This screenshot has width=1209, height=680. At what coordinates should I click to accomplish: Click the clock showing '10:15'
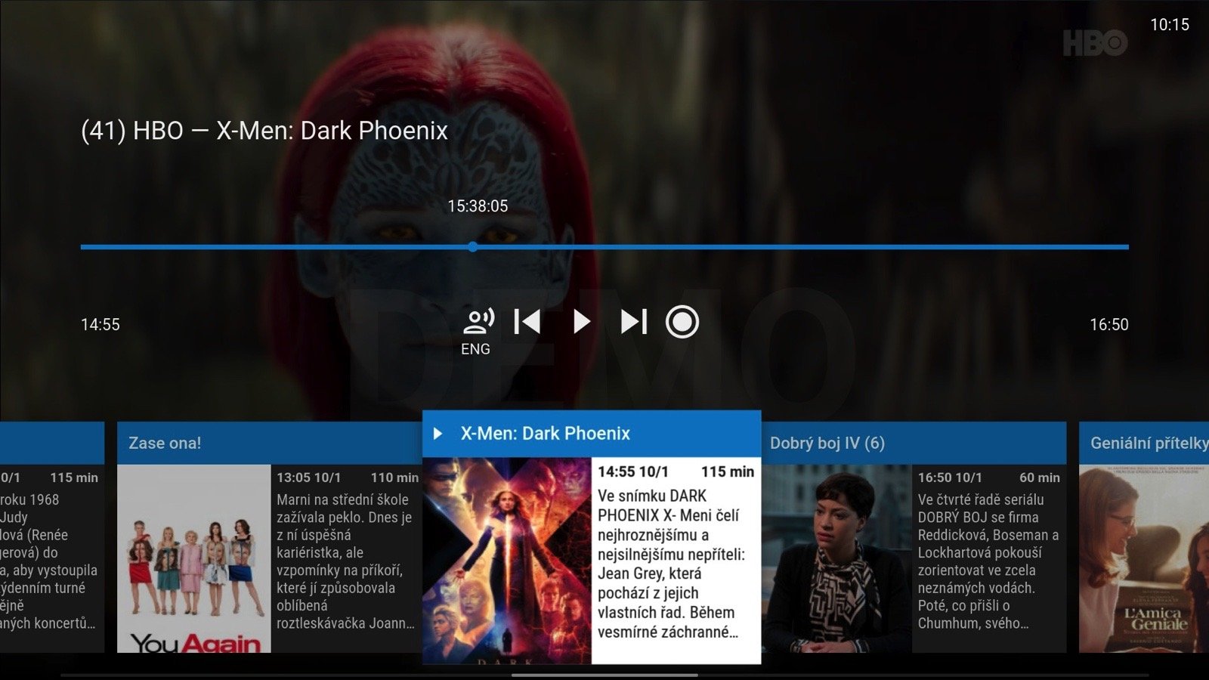pyautogui.click(x=1169, y=25)
